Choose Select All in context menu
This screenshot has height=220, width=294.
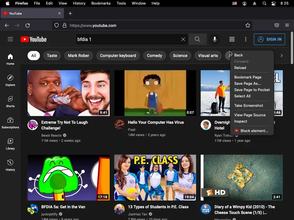[252, 96]
